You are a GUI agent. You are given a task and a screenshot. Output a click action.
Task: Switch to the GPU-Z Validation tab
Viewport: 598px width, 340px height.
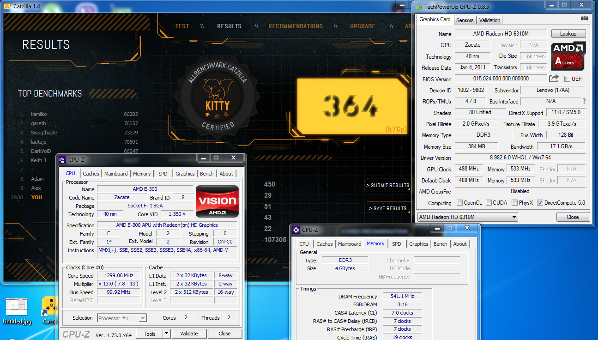pyautogui.click(x=489, y=20)
